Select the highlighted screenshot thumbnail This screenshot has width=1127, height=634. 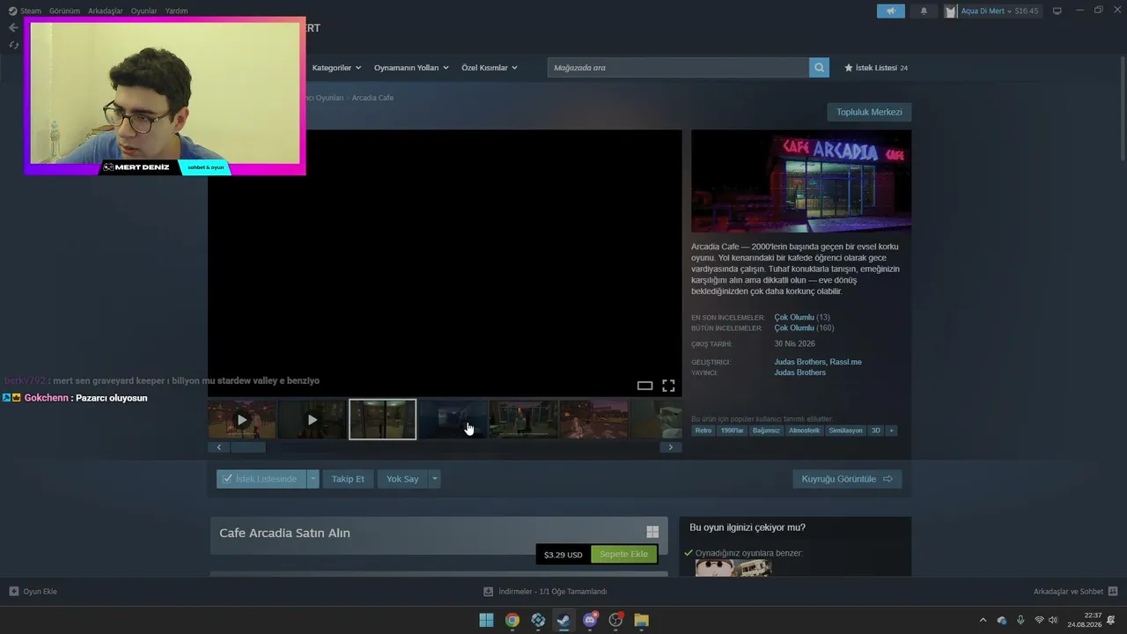(382, 420)
